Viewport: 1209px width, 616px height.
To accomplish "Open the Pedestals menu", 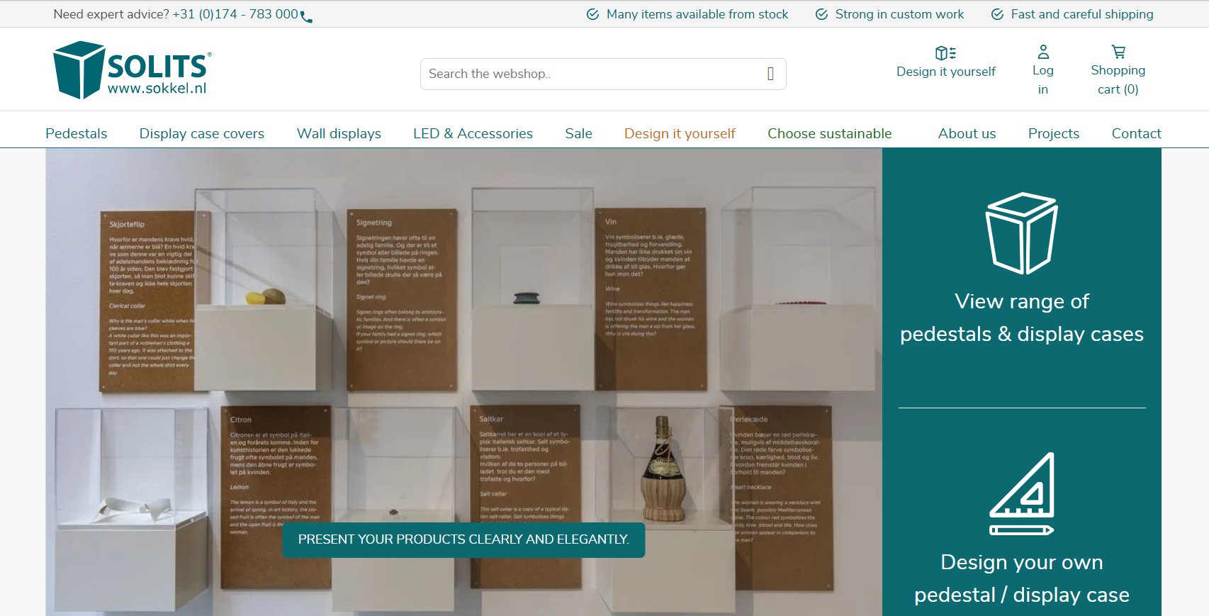I will (76, 134).
